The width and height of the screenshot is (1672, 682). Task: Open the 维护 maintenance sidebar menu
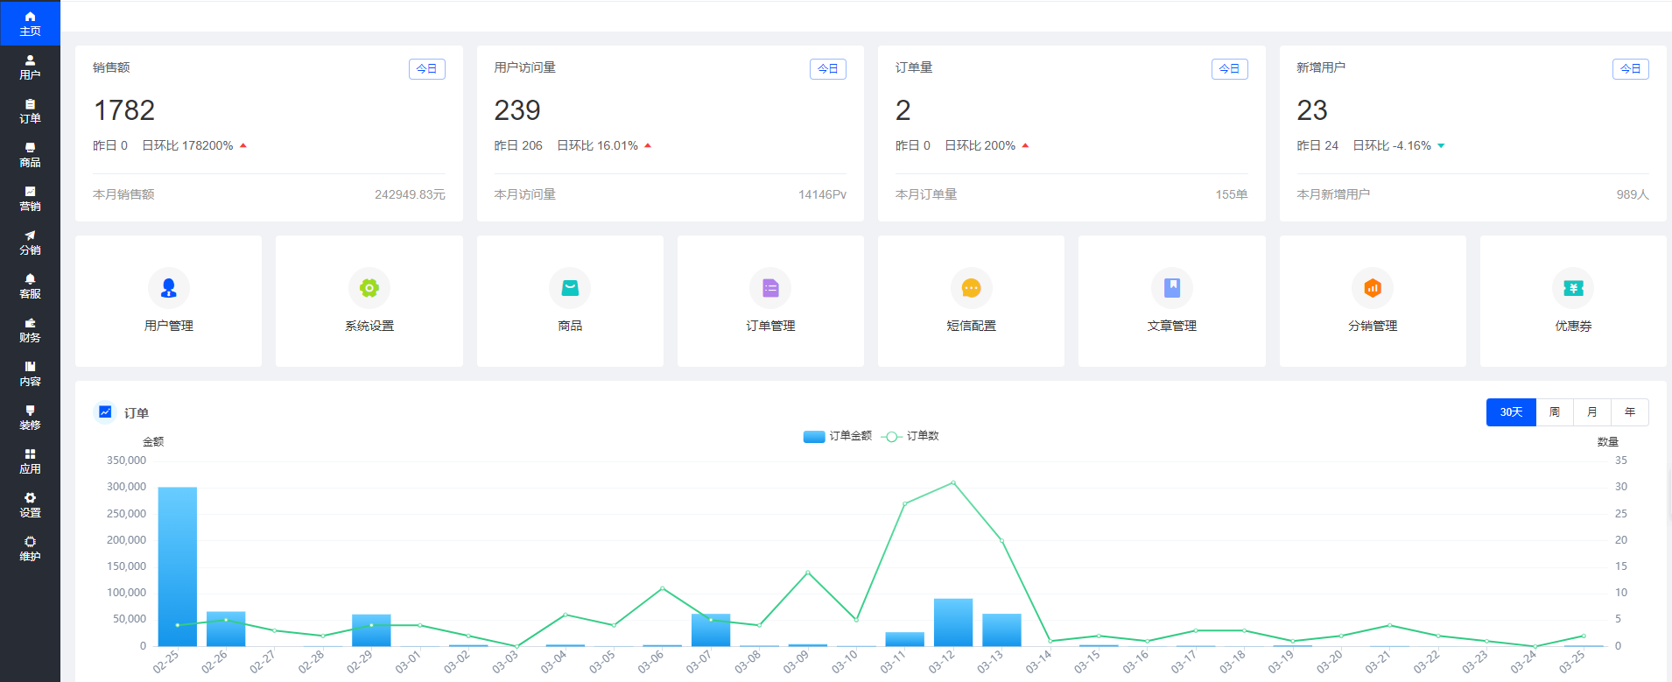tap(30, 549)
